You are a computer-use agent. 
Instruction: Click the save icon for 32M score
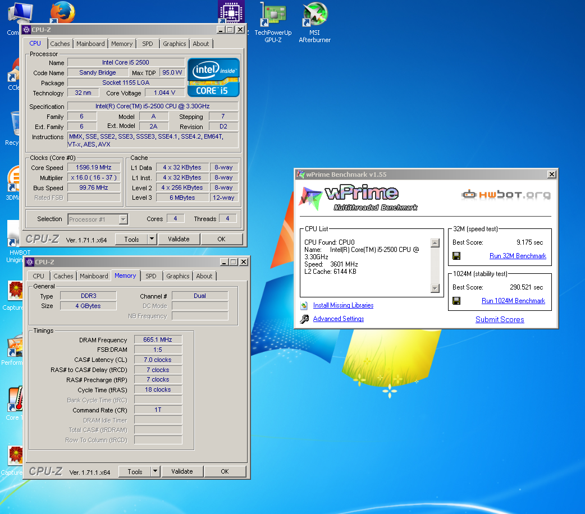point(456,256)
